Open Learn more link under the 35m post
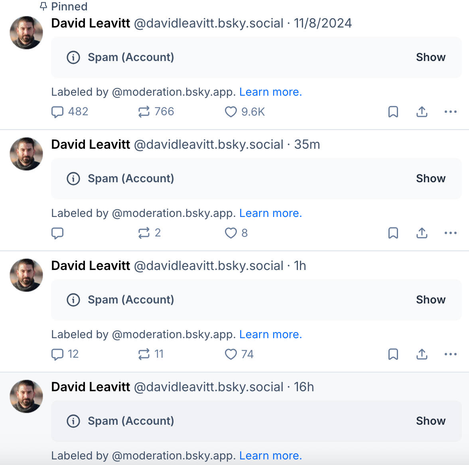The width and height of the screenshot is (469, 465). 270,213
